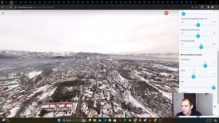This screenshot has width=219, height=123.
Task: Click the Скорость автовращения slider handle
Action: (x=198, y=25)
